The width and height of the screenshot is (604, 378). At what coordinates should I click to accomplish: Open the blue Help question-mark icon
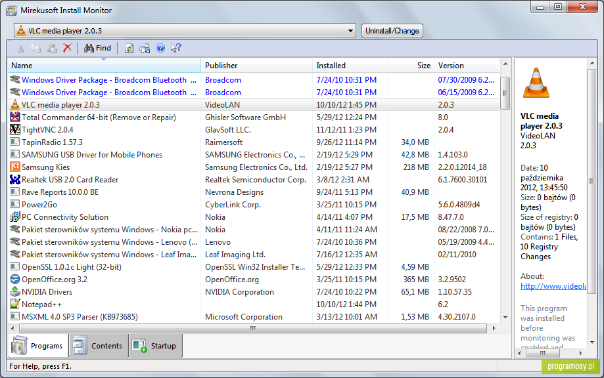160,48
